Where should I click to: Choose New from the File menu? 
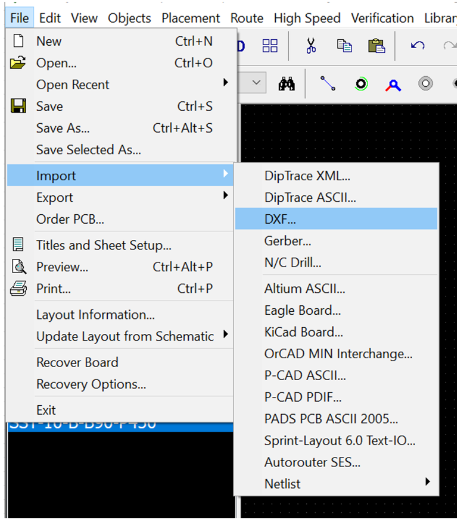click(120, 41)
